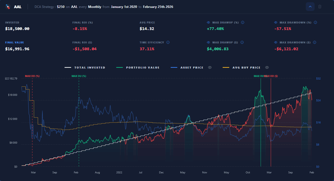
Task: Open Max Drawup (%) info tooltip icon
Action: pos(242,23)
